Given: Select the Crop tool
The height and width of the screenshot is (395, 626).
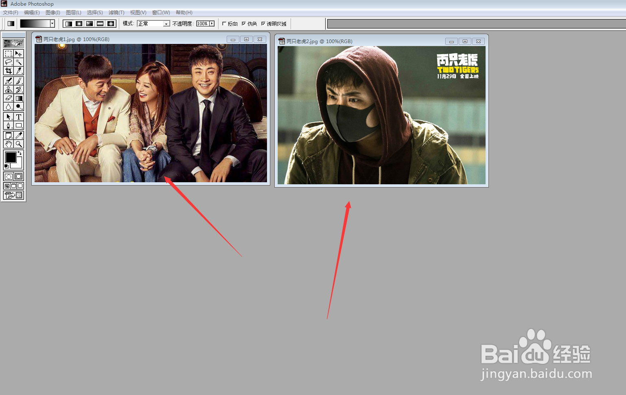Looking at the screenshot, I should (9, 71).
